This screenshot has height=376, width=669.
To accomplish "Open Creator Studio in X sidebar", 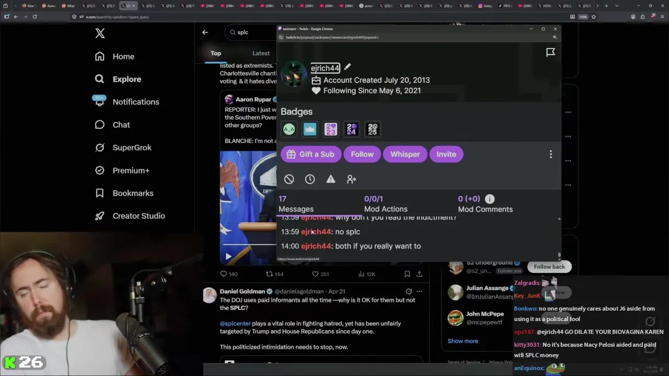I will pos(130,216).
